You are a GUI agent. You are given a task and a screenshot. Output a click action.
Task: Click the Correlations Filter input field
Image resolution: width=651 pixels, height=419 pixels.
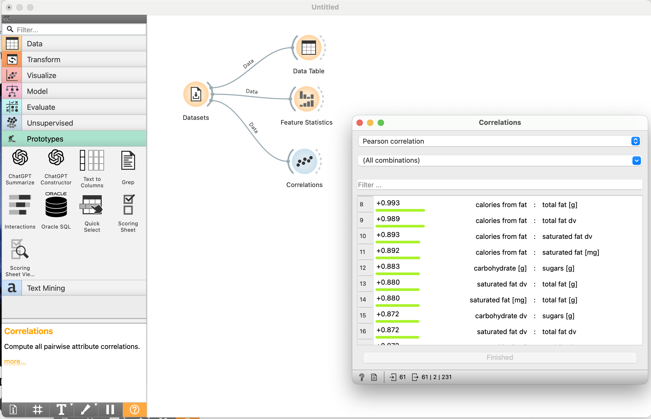(500, 185)
